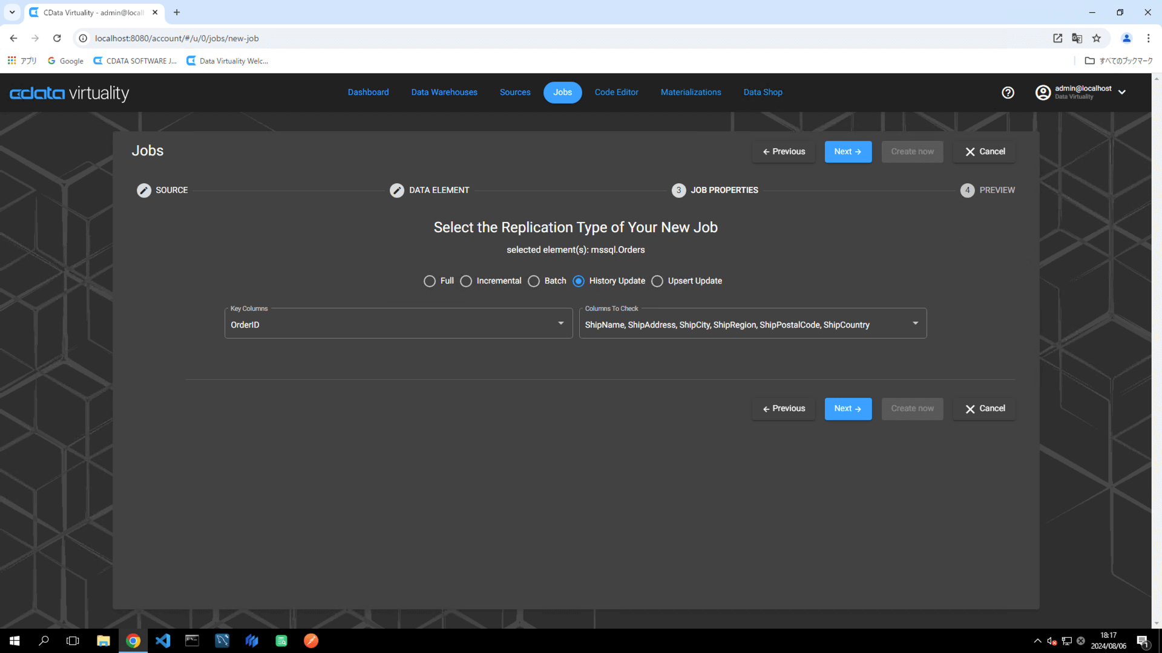Image resolution: width=1162 pixels, height=653 pixels.
Task: Select the Batch replication radio button
Action: click(534, 281)
